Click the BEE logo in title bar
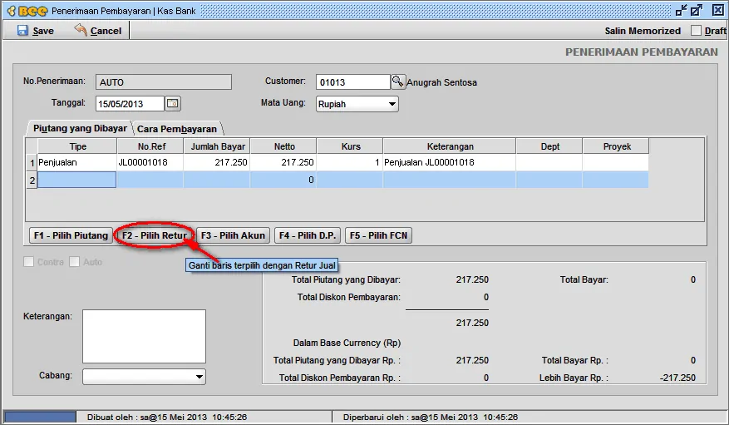The image size is (729, 425). point(26,11)
